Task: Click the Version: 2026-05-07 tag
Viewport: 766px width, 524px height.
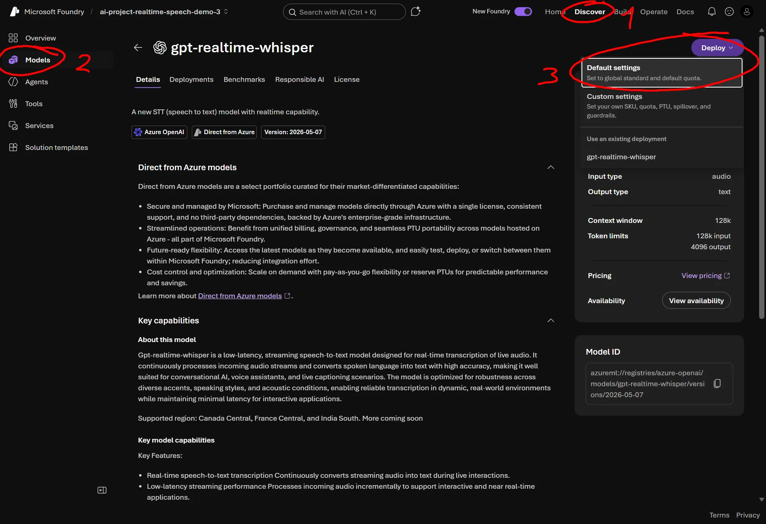Action: tap(293, 132)
